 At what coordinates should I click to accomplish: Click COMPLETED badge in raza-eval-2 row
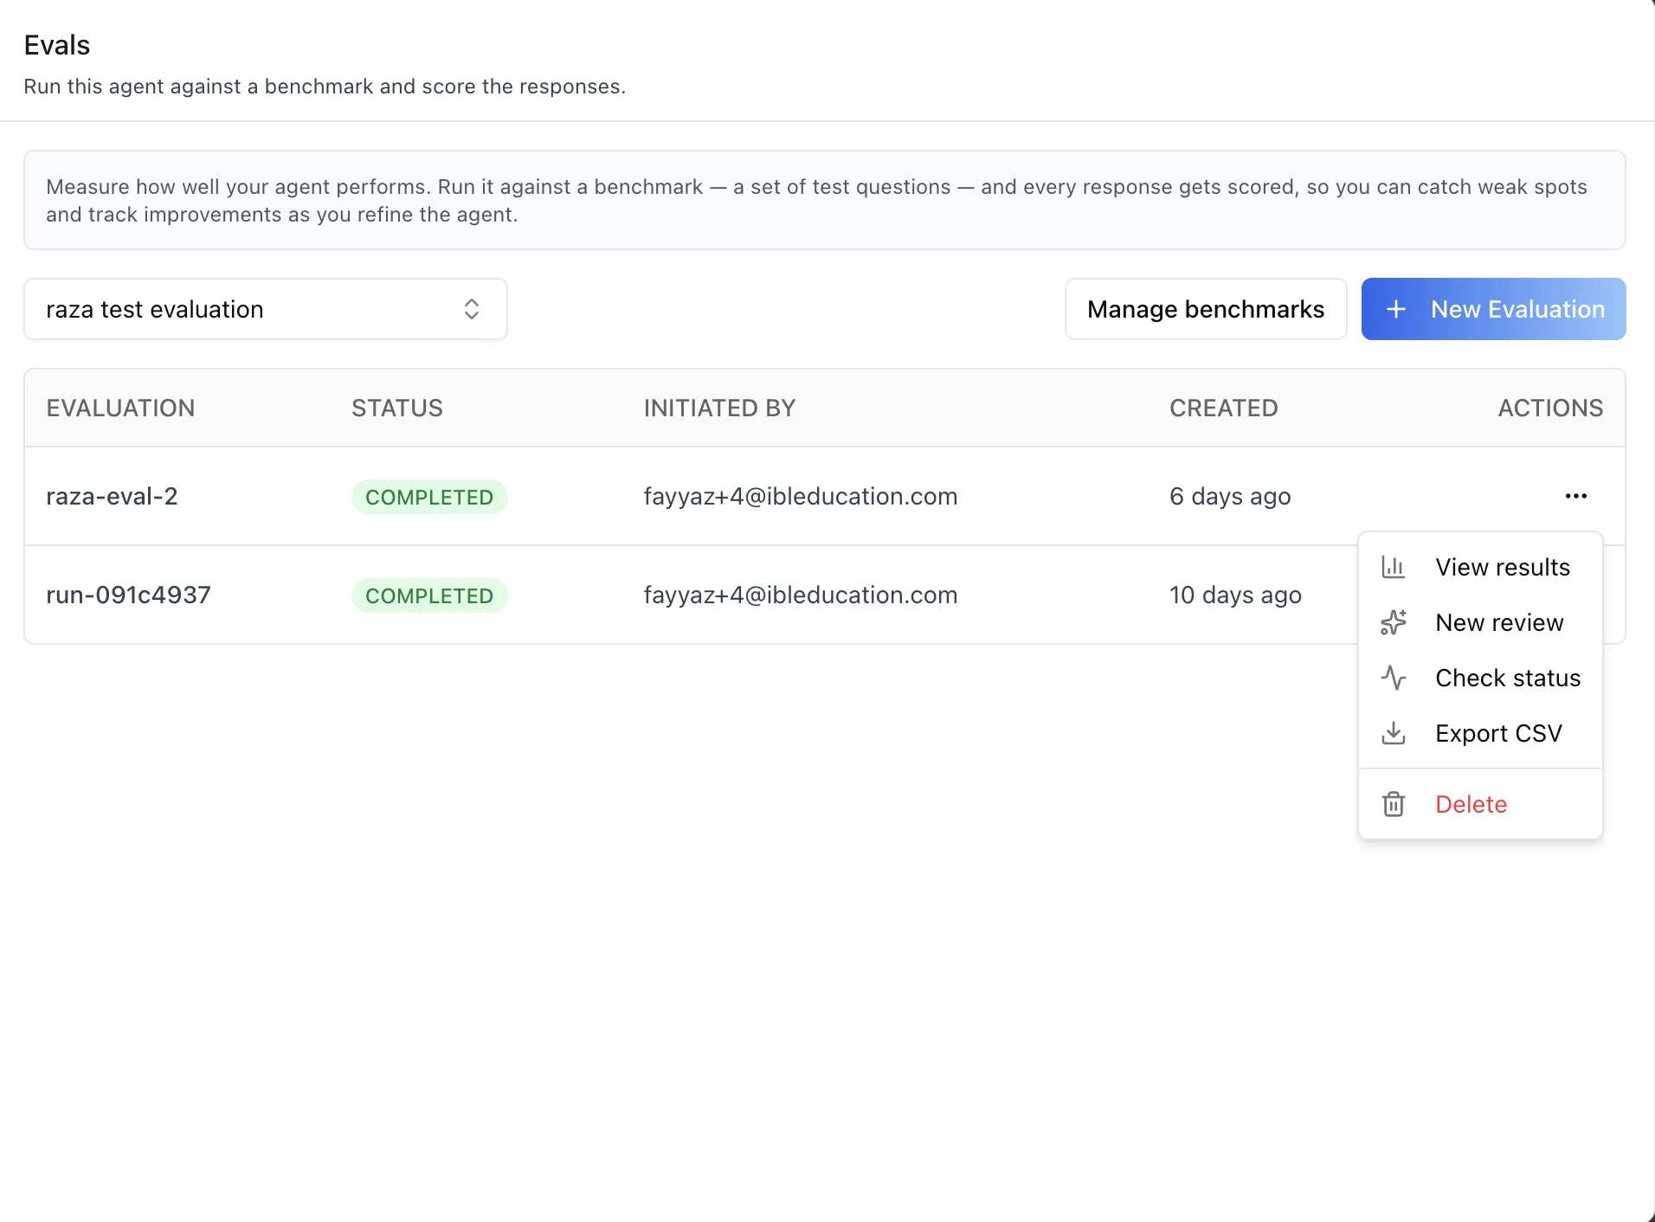point(429,497)
